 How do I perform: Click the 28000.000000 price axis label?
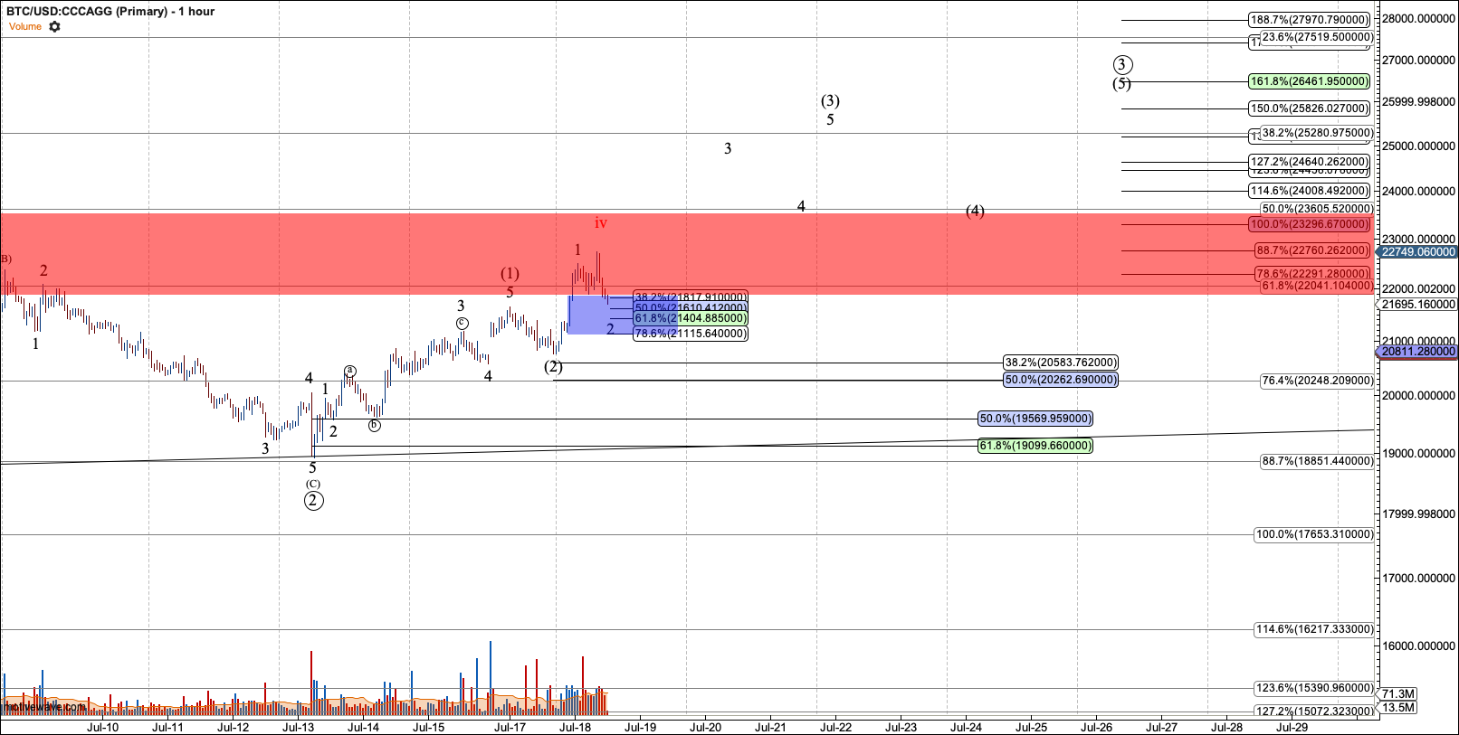pos(1418,19)
